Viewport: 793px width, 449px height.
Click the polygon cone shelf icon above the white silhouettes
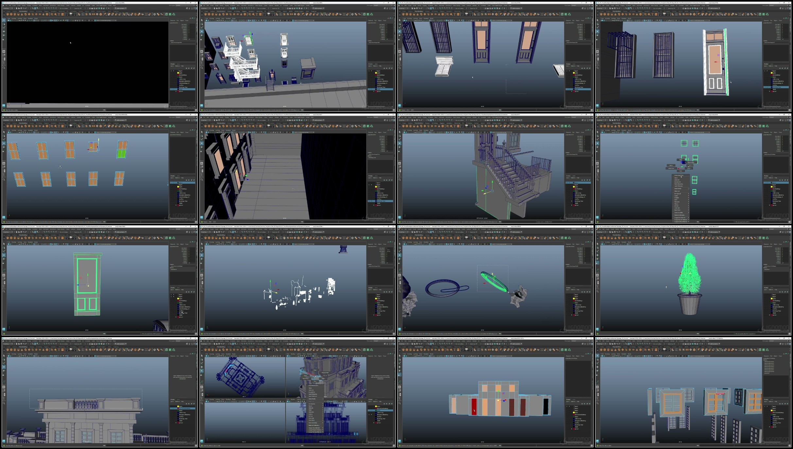(220, 238)
